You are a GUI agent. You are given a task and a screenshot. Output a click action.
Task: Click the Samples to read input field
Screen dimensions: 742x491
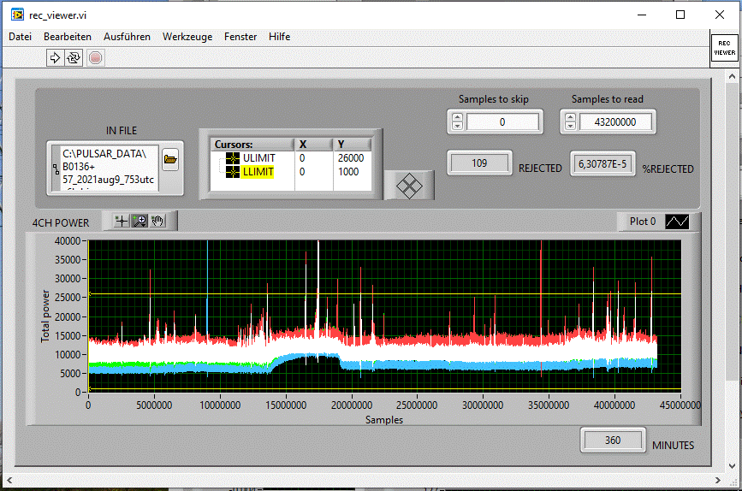[615, 122]
